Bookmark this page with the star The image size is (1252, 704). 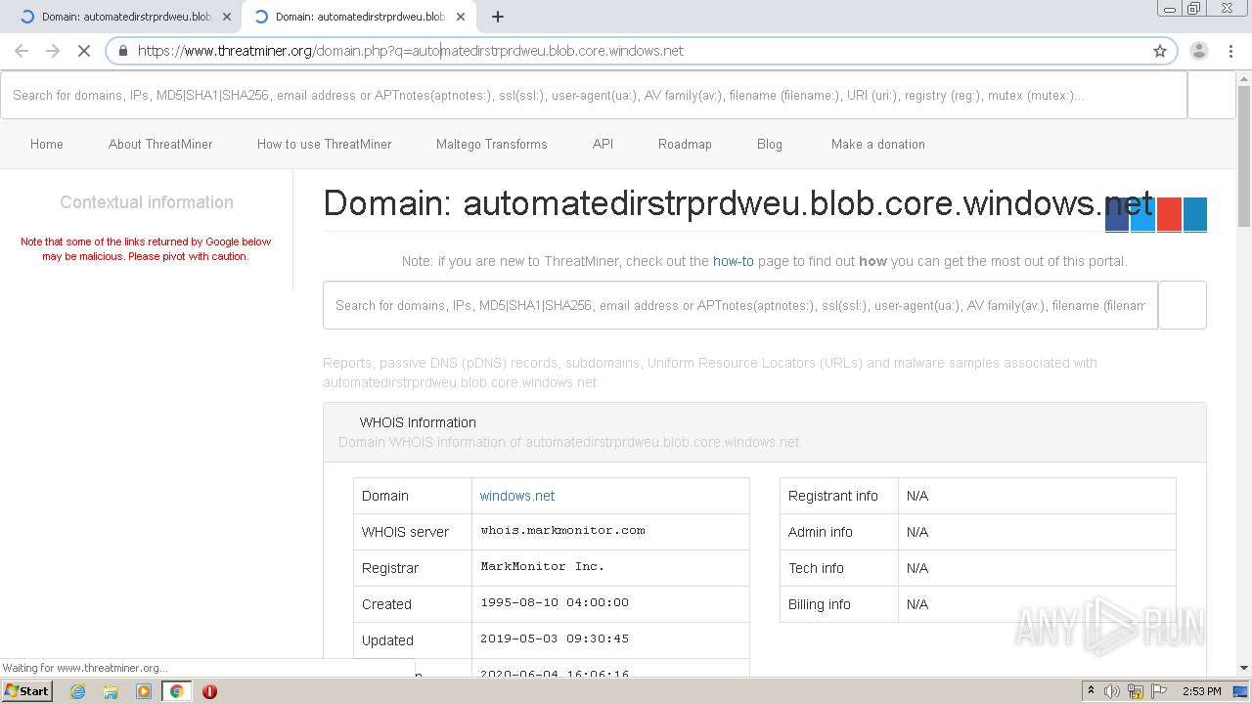tap(1160, 51)
